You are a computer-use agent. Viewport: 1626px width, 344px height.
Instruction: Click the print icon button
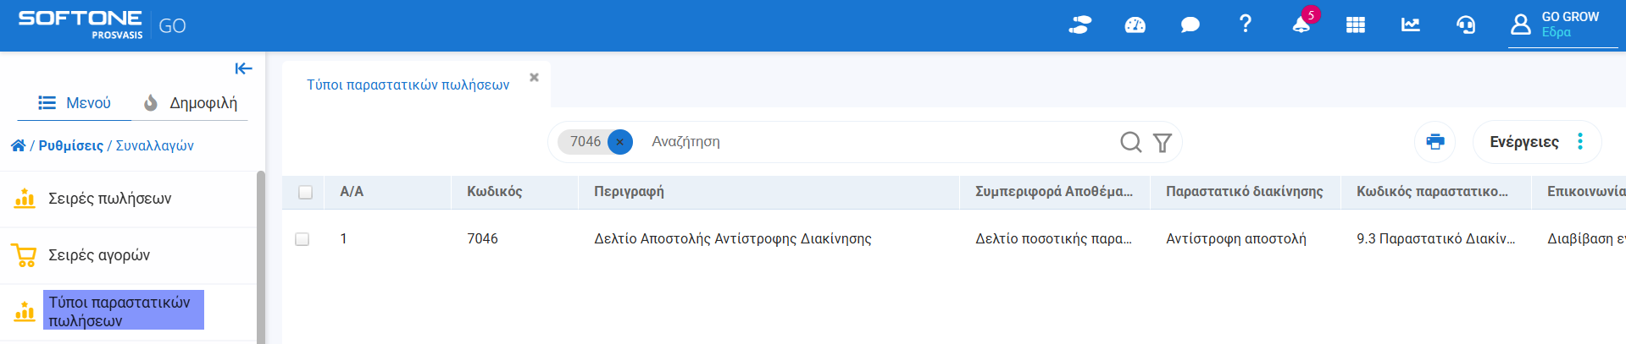1435,141
